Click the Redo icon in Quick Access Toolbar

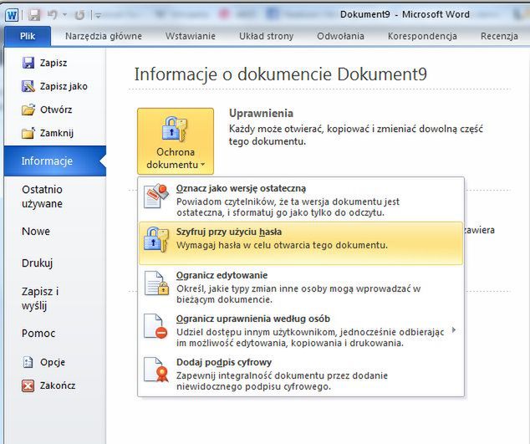click(79, 15)
